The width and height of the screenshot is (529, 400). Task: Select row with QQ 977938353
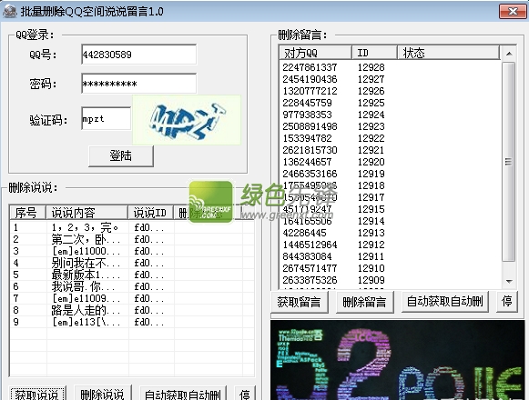[390, 115]
